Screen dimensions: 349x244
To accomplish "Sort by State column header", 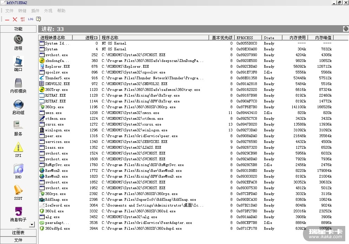I will (272, 38).
